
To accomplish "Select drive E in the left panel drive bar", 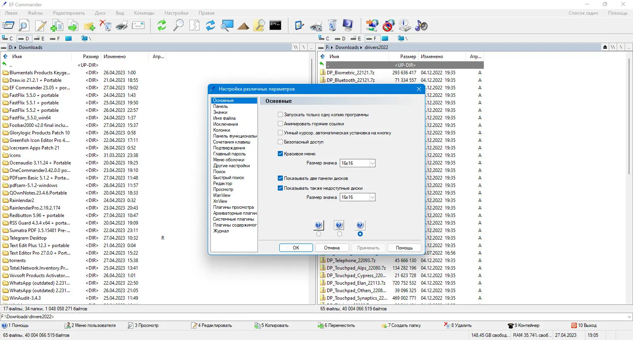I will [x=39, y=38].
